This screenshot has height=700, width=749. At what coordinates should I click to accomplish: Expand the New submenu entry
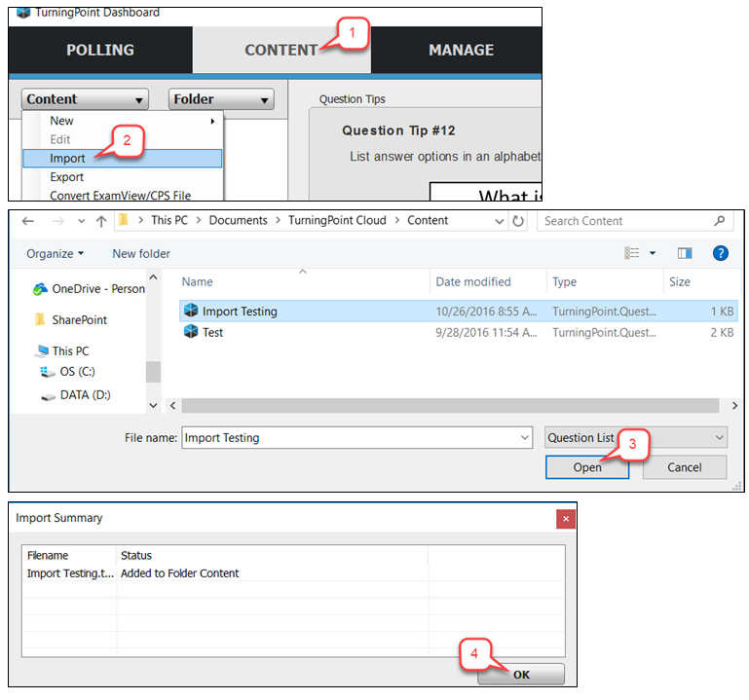[x=123, y=121]
